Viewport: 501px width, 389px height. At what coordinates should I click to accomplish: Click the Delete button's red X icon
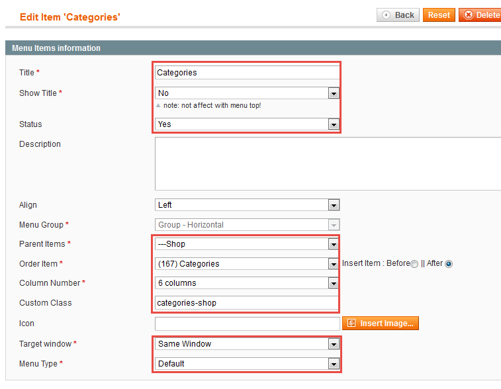[x=469, y=15]
